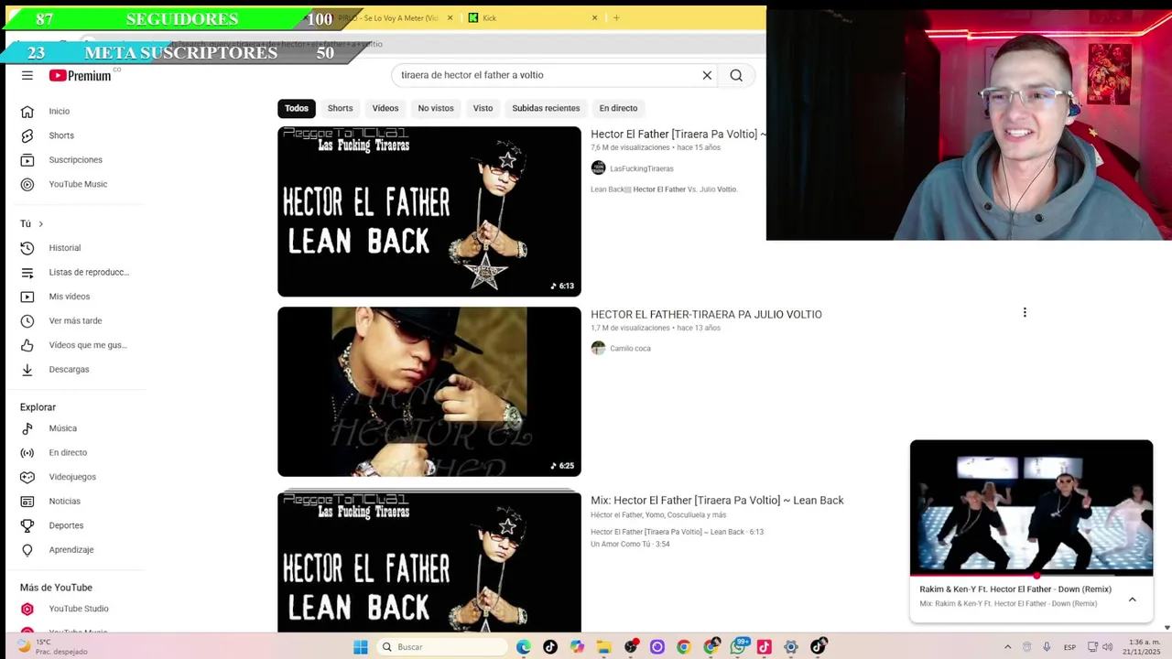Open the YouTube hamburger guide menu

click(27, 75)
